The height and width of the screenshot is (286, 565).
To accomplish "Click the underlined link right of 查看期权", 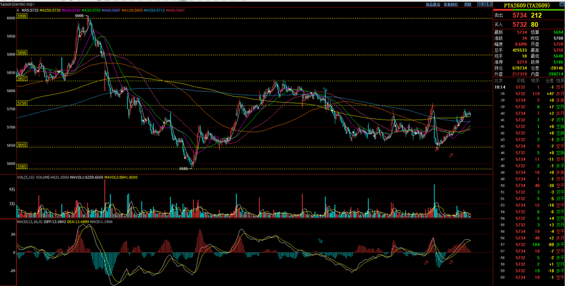I will coord(467,5).
